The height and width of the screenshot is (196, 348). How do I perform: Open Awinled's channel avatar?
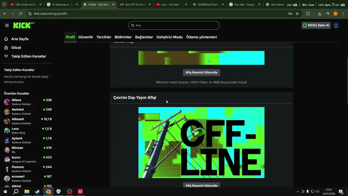(x=7, y=112)
